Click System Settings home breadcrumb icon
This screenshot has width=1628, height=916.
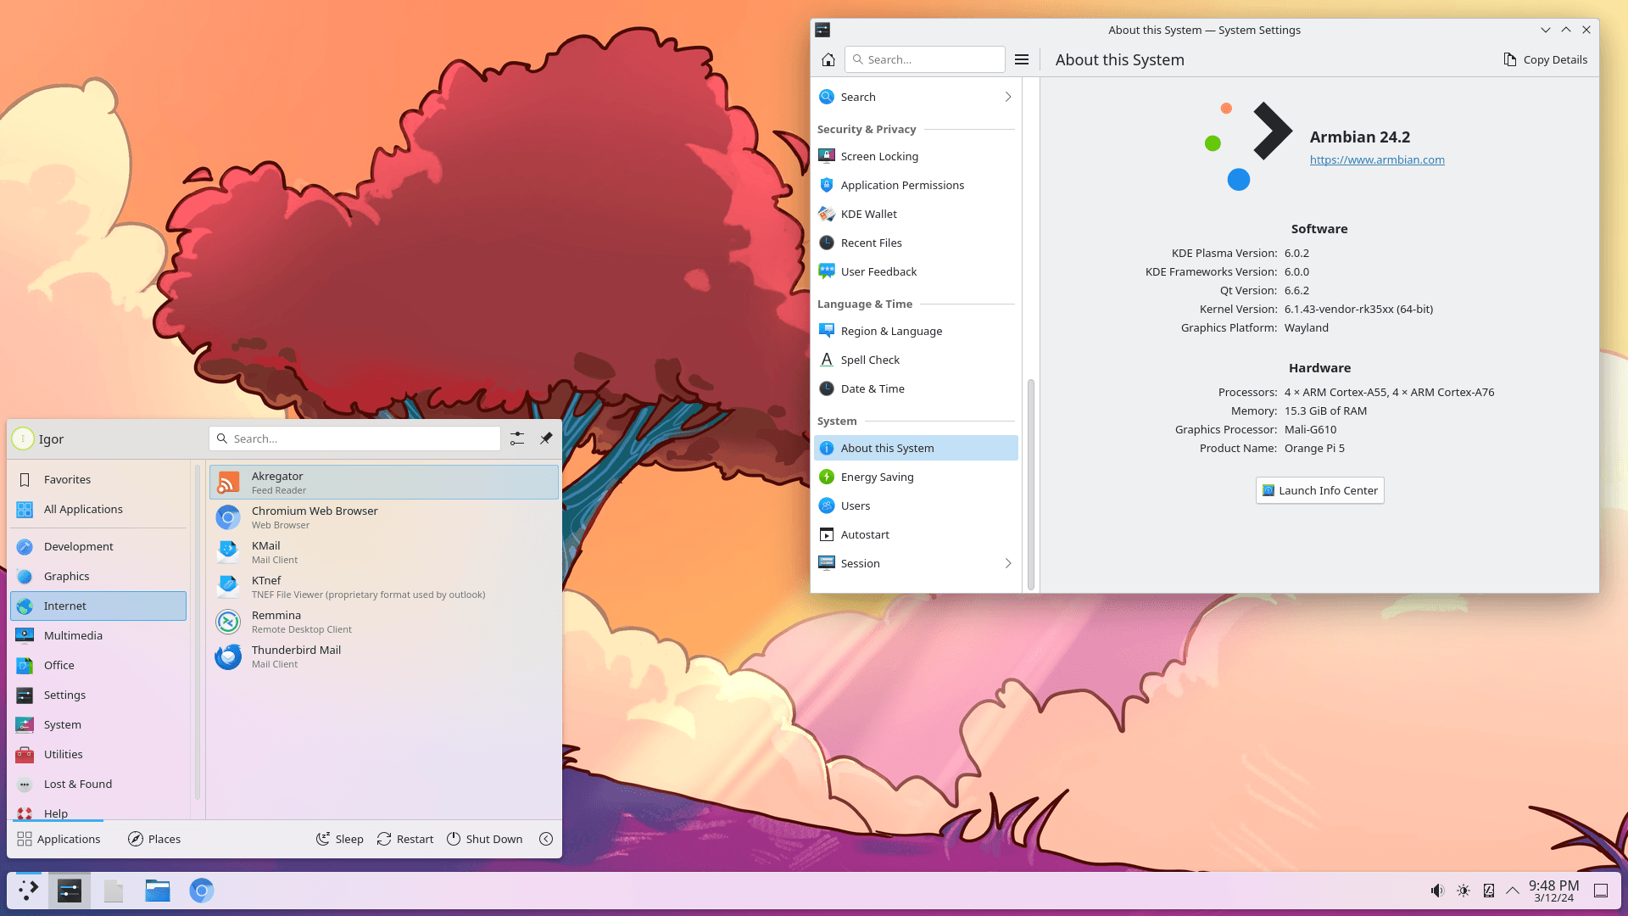point(828,59)
